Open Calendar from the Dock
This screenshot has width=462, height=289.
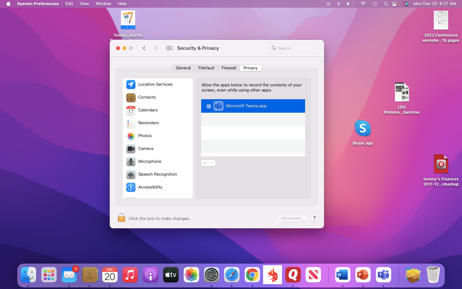[x=110, y=275]
